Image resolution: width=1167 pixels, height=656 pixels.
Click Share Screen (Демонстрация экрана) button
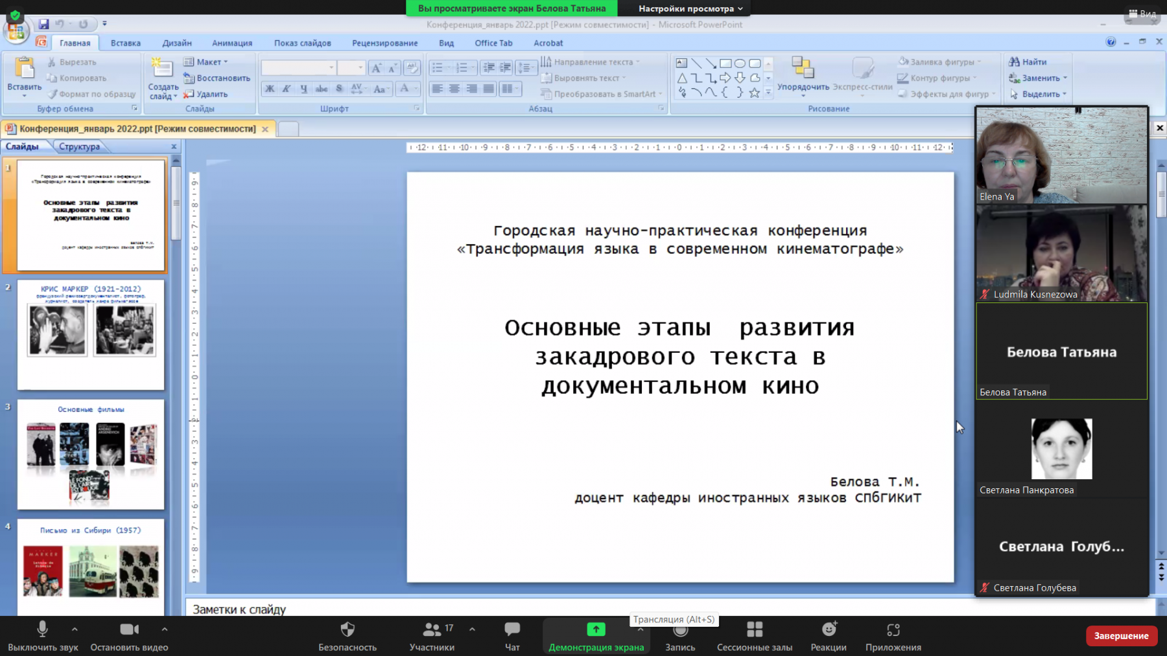596,635
